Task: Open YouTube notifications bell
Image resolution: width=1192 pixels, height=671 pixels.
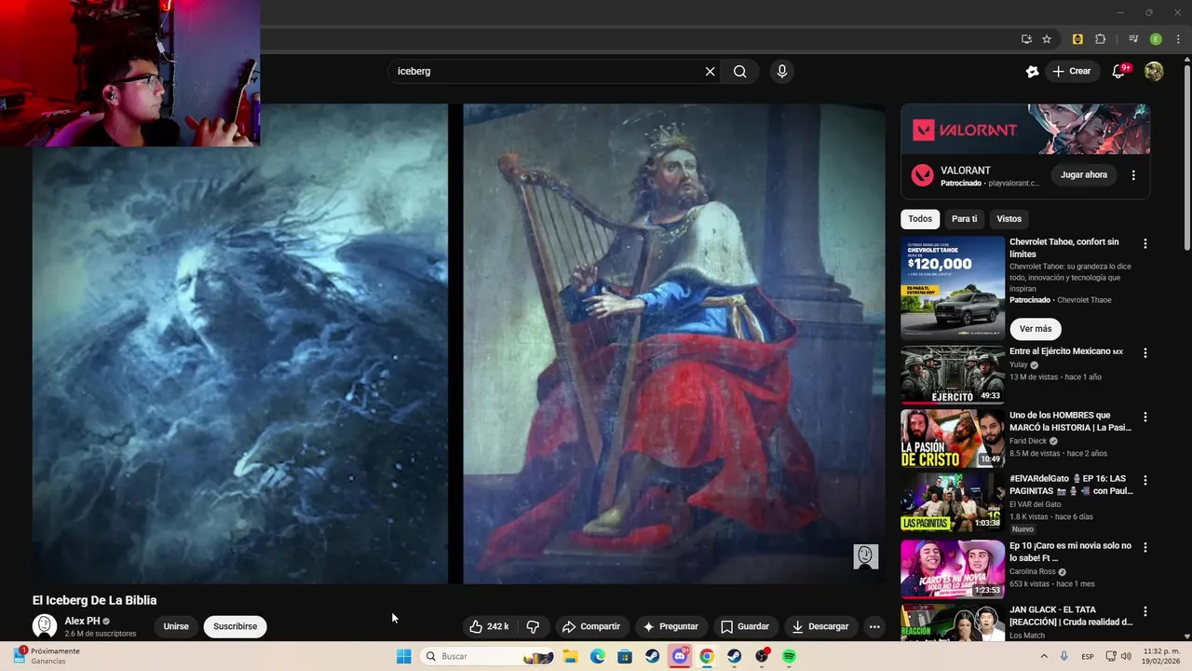Action: tap(1119, 71)
